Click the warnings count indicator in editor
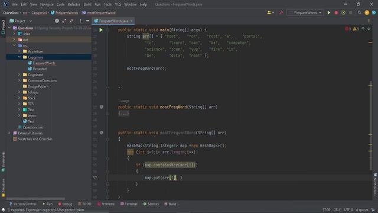The height and width of the screenshot is (213, 378). coord(356,29)
